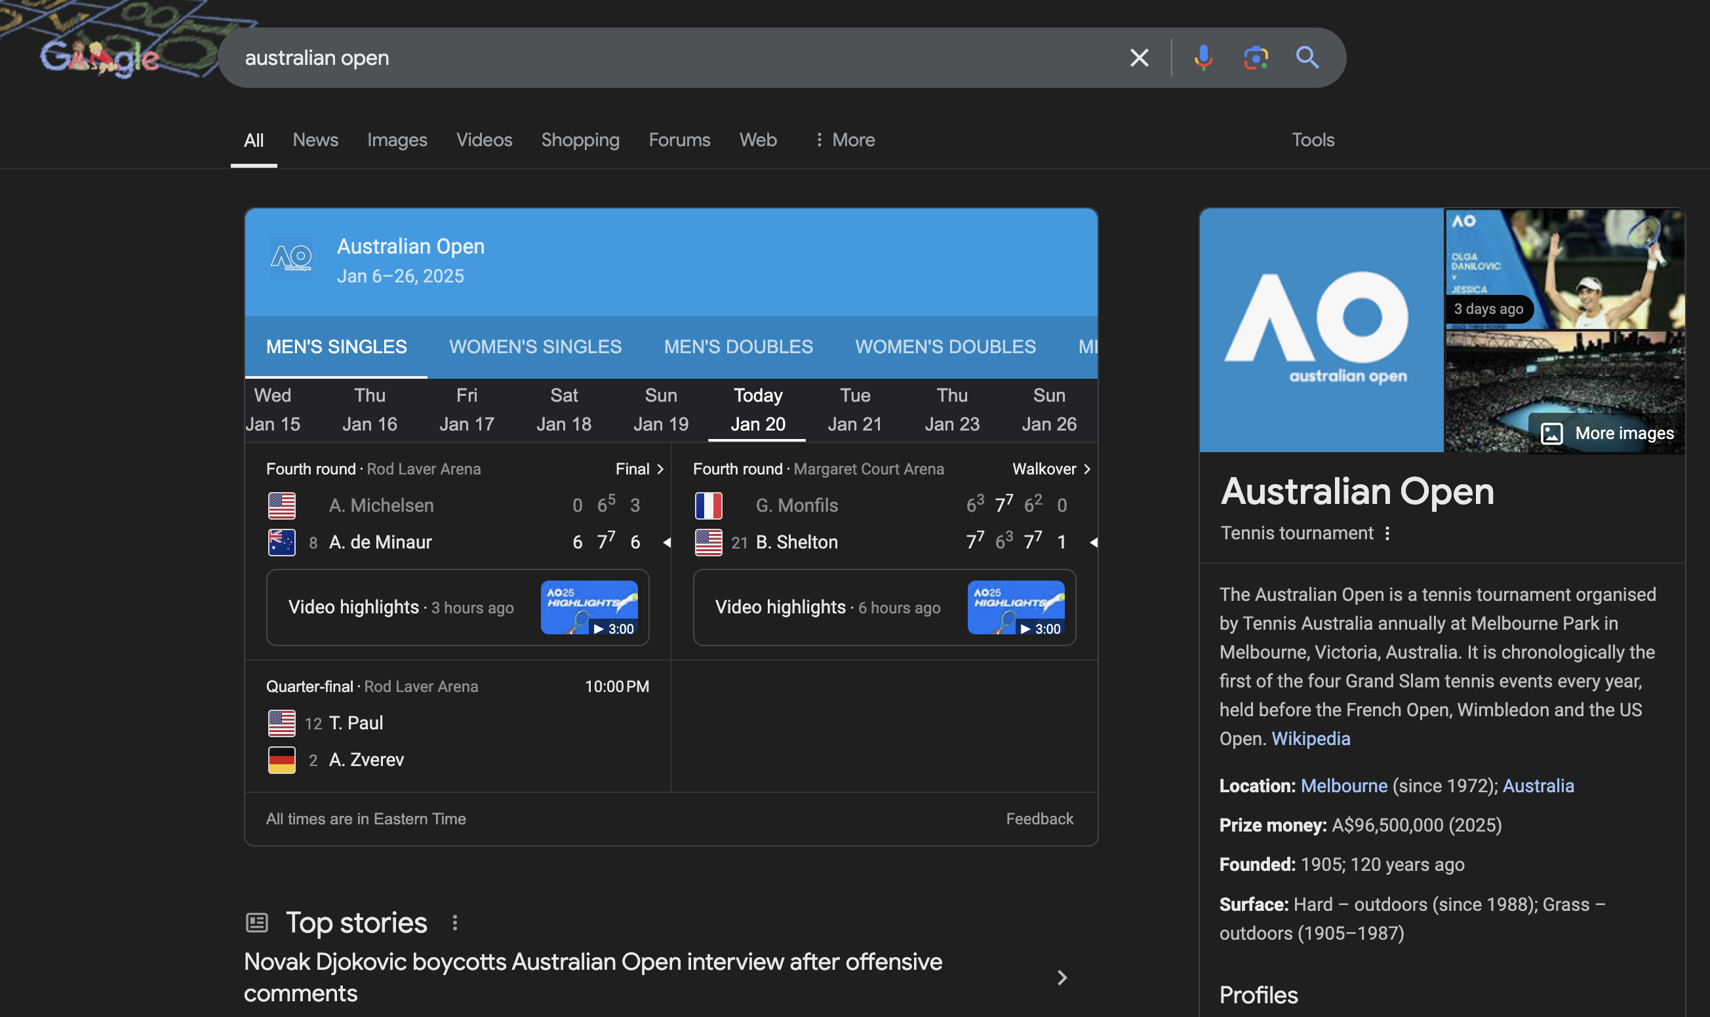Open Djokovic top story chevron arrow
The width and height of the screenshot is (1710, 1017).
[1062, 977]
